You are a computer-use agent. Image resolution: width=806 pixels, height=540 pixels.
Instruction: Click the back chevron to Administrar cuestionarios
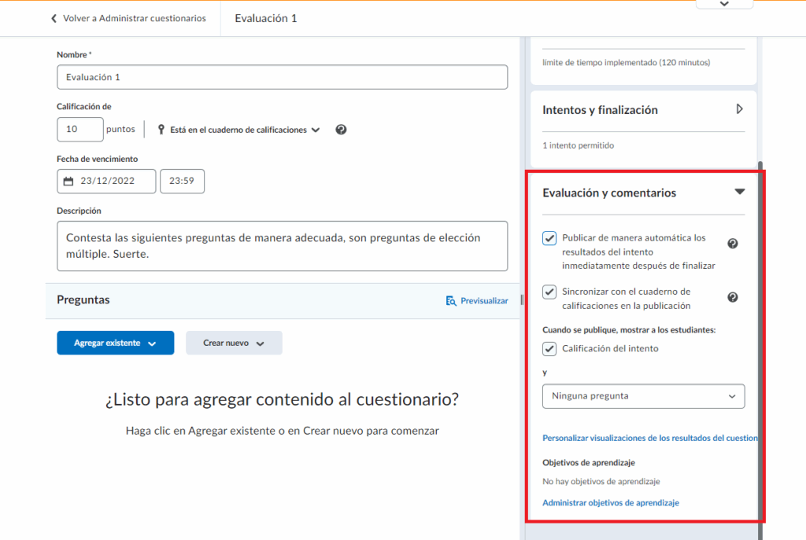pos(54,18)
